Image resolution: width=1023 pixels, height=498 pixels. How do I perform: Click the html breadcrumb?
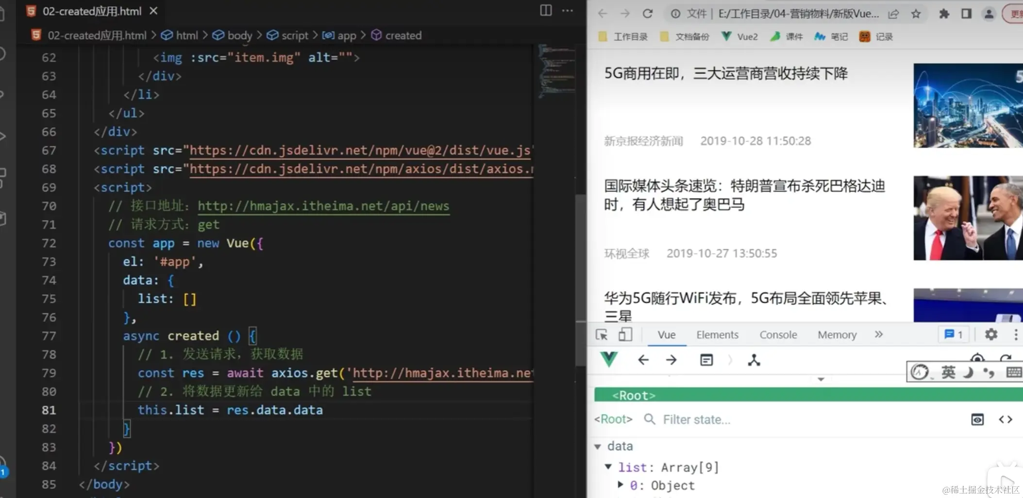pos(180,35)
